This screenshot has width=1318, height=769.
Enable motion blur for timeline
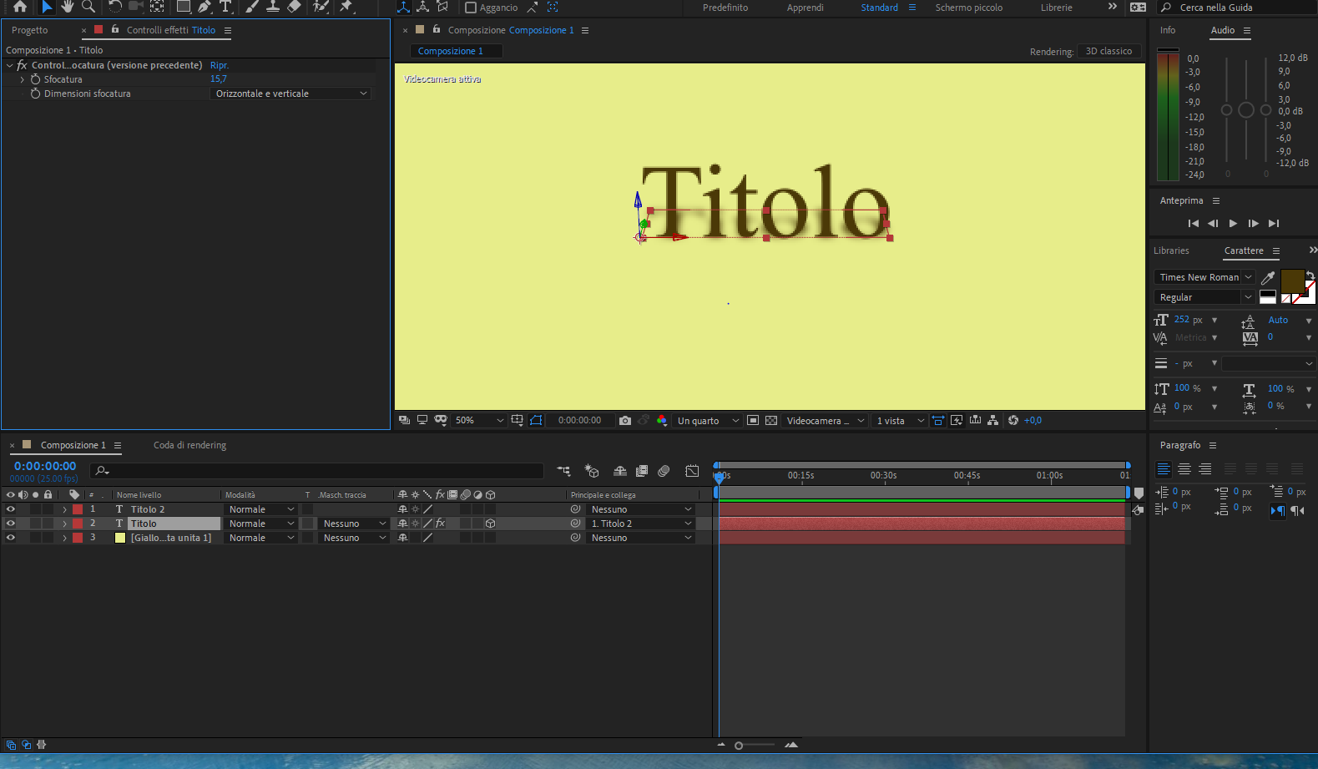(664, 471)
